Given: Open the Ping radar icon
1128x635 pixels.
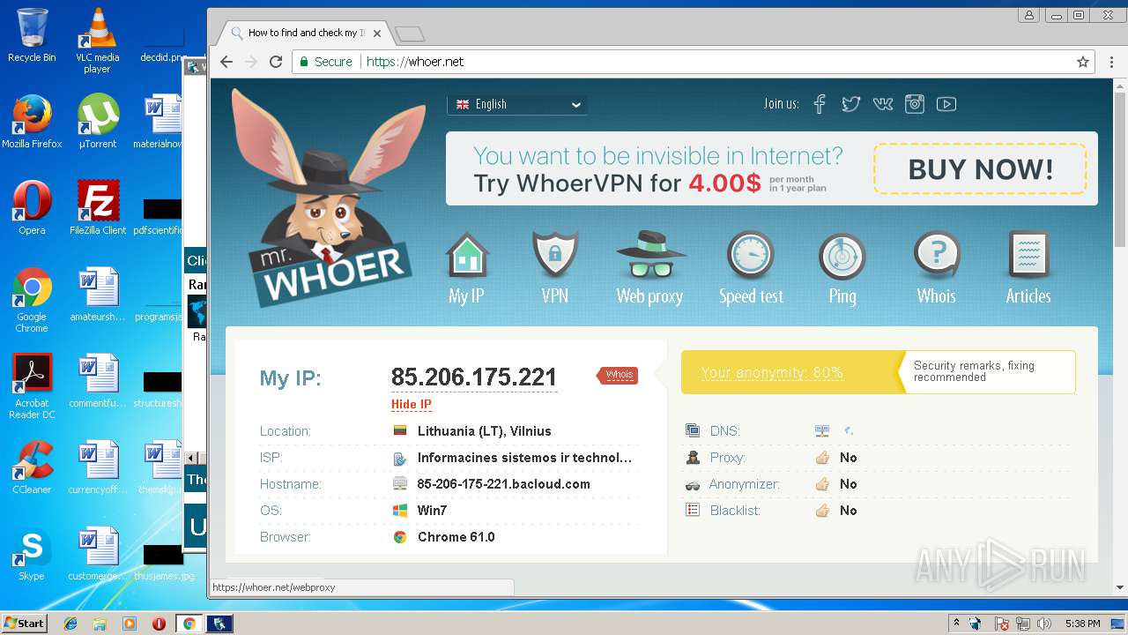Looking at the screenshot, I should pos(842,256).
